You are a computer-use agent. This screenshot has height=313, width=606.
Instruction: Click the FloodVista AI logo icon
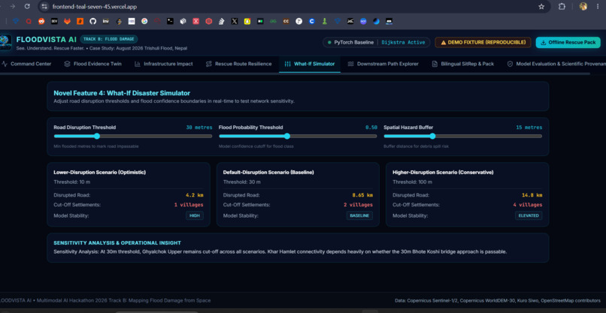point(5,43)
